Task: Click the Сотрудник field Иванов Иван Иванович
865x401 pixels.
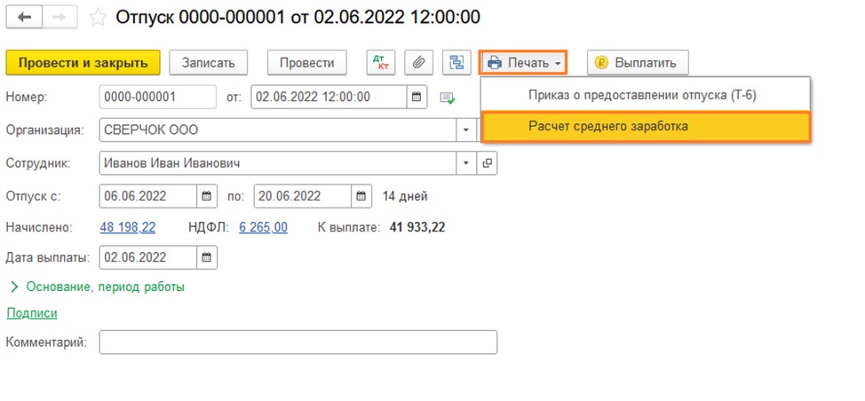Action: click(x=278, y=163)
